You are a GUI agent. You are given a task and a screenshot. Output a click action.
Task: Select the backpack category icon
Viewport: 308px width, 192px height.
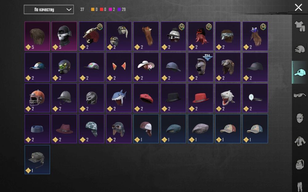tap(300, 164)
